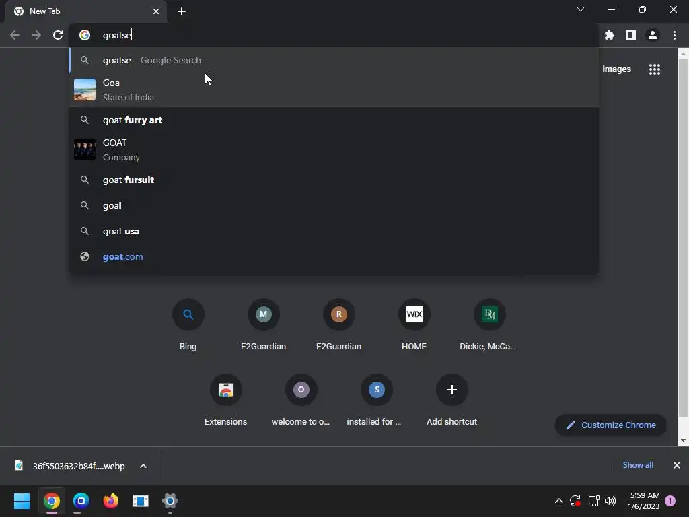Screen dimensions: 689x517
Task: Click the sync status tray icon
Action: pyautogui.click(x=575, y=501)
